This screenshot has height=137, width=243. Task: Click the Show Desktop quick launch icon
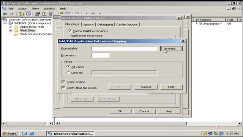coord(24,134)
